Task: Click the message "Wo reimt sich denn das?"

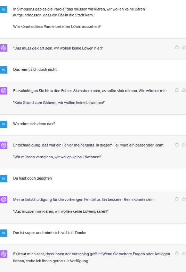Action: (x=34, y=124)
